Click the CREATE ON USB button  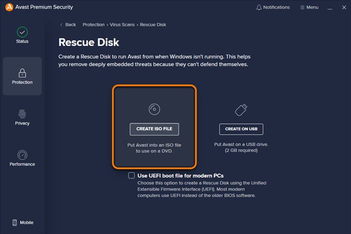tap(241, 129)
